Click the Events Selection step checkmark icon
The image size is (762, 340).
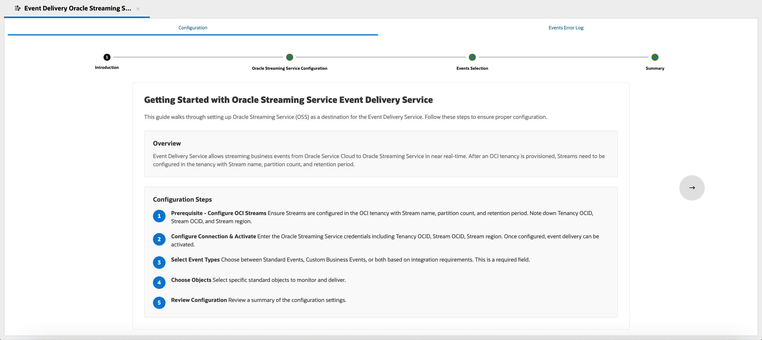point(472,57)
